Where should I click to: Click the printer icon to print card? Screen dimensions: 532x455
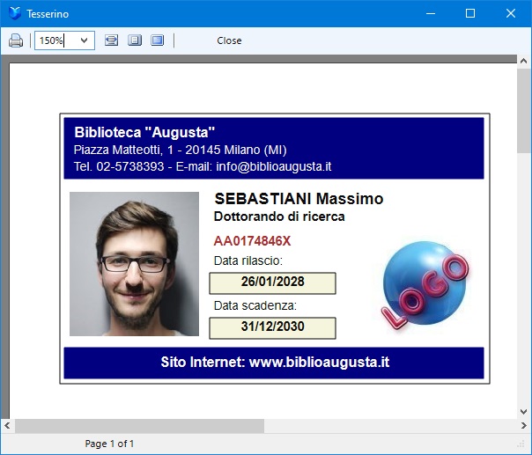tap(16, 40)
